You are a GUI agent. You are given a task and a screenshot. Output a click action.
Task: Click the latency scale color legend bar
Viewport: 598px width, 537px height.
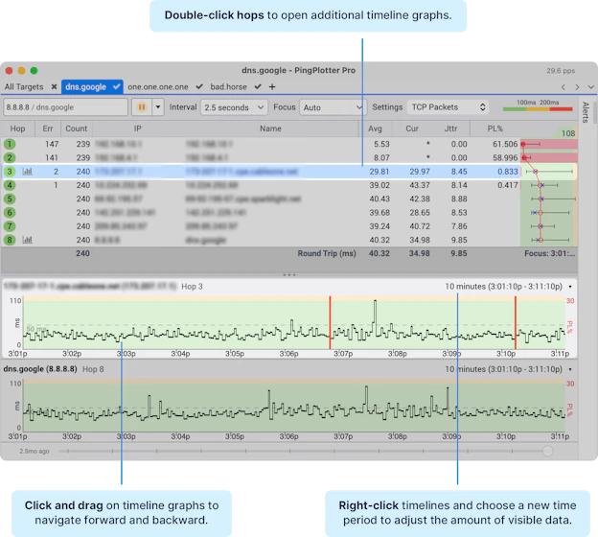point(538,109)
